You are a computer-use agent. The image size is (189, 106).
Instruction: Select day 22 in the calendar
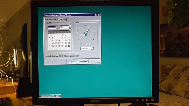click(x=62, y=43)
